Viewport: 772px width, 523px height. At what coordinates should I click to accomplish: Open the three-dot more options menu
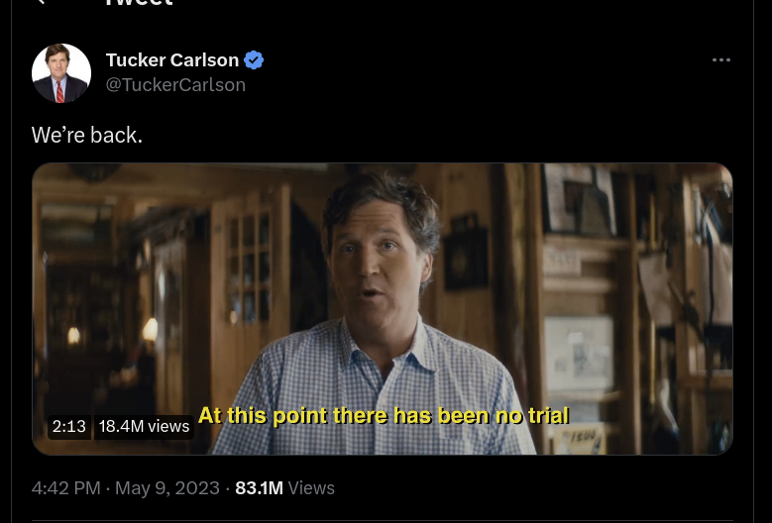point(721,60)
